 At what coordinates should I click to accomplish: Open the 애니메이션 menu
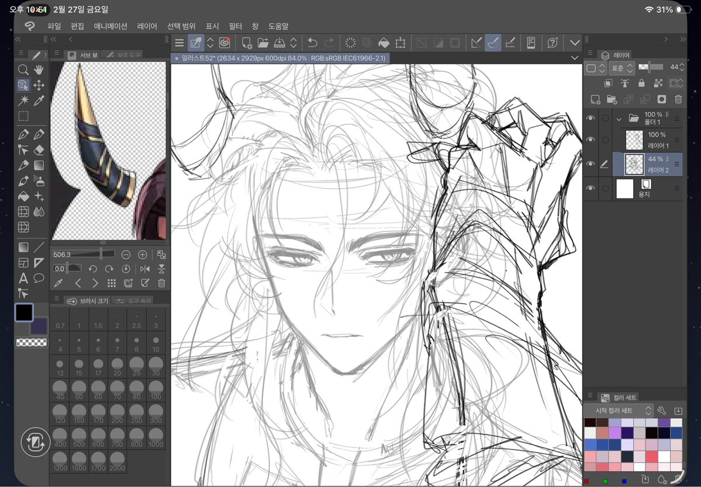(110, 26)
